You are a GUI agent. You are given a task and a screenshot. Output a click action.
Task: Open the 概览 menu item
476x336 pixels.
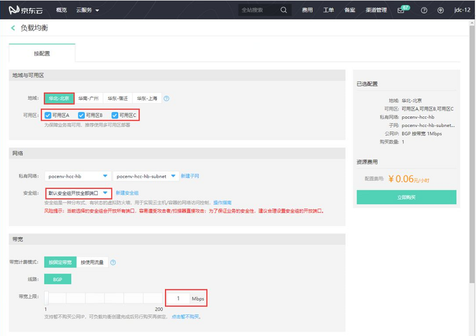coord(61,10)
